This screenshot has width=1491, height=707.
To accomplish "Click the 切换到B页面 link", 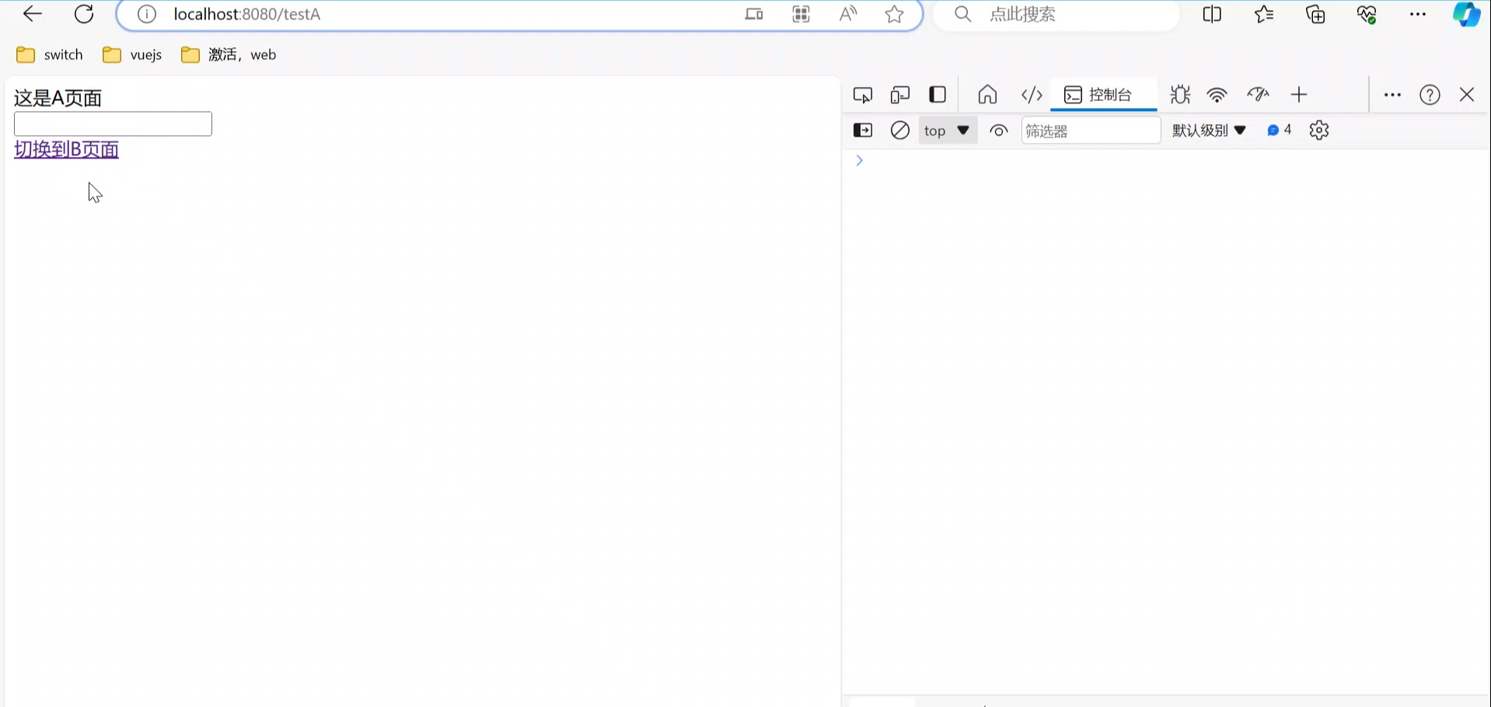I will (66, 149).
